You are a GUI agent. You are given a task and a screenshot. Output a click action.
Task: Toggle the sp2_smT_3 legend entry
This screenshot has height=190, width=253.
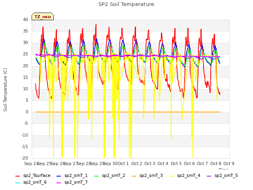click(147, 176)
